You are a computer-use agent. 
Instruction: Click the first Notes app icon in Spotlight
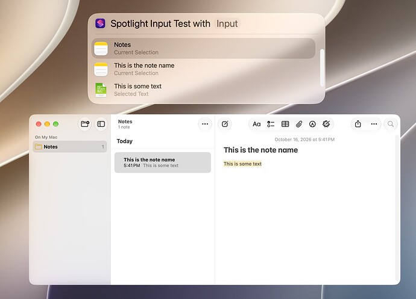101,49
